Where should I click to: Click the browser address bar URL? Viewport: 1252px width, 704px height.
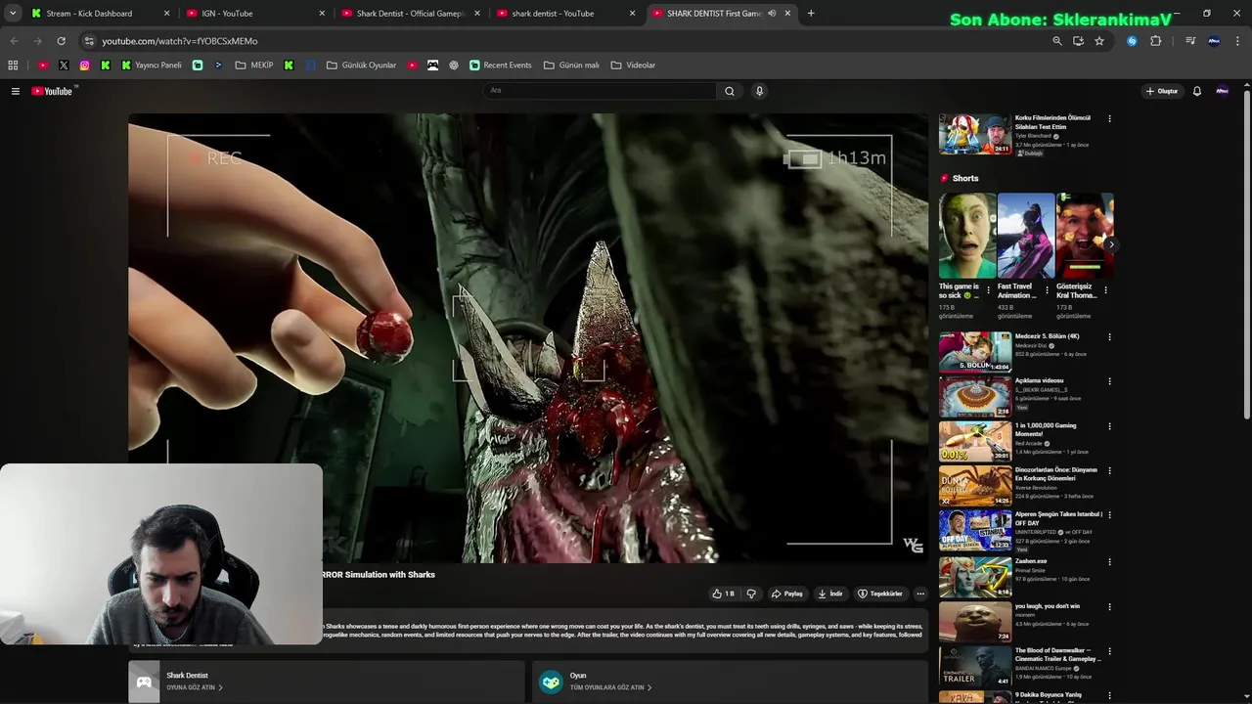tap(180, 41)
